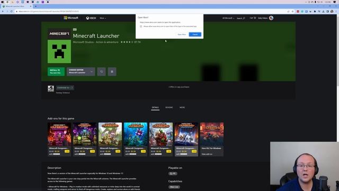Open the Hero DLC for Windows tile
Viewport: 339px width, 191px height.
pyautogui.click(x=212, y=139)
